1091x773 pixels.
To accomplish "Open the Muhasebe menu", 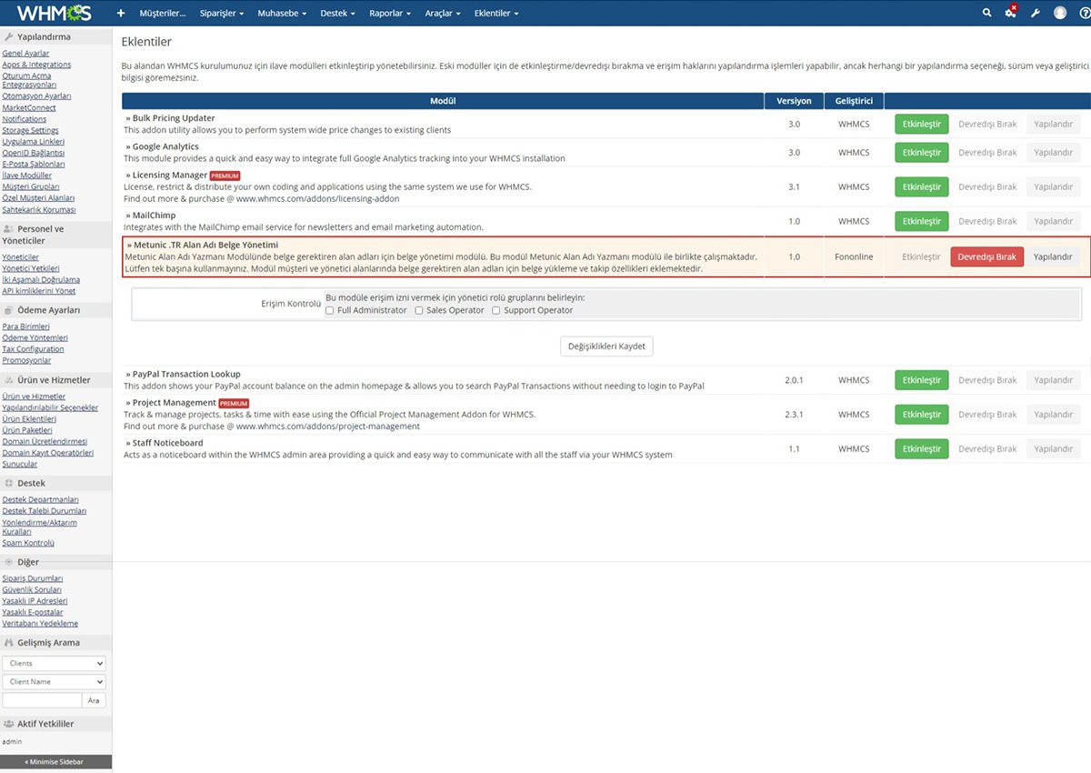I will [282, 14].
